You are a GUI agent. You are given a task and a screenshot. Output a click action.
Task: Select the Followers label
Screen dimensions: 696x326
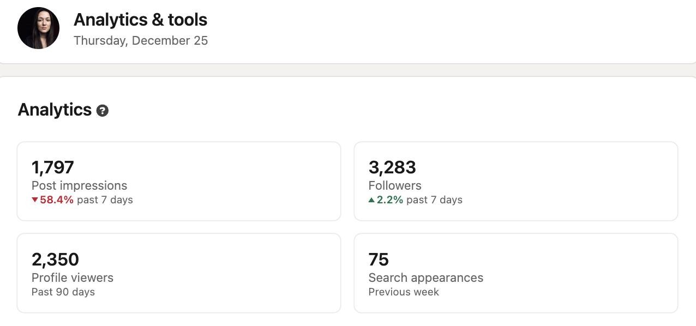(x=395, y=185)
